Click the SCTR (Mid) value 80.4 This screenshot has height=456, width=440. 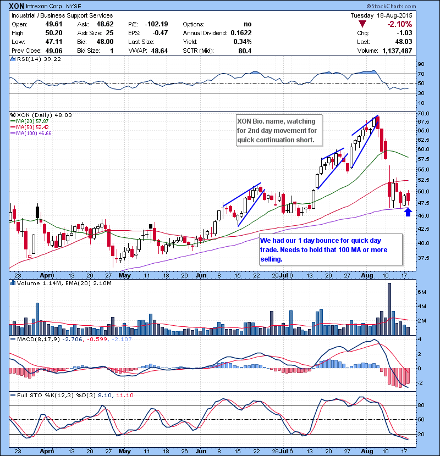(x=245, y=51)
